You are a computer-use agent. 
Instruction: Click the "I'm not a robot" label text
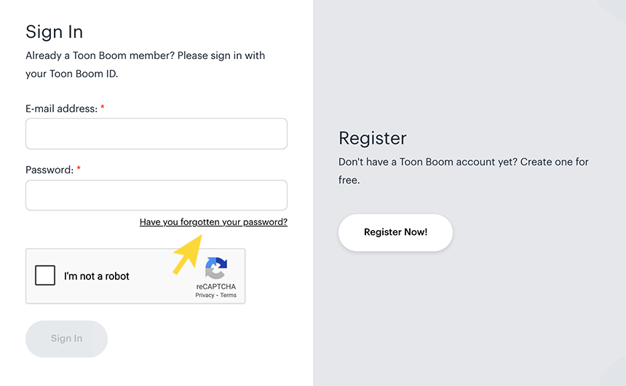point(97,276)
